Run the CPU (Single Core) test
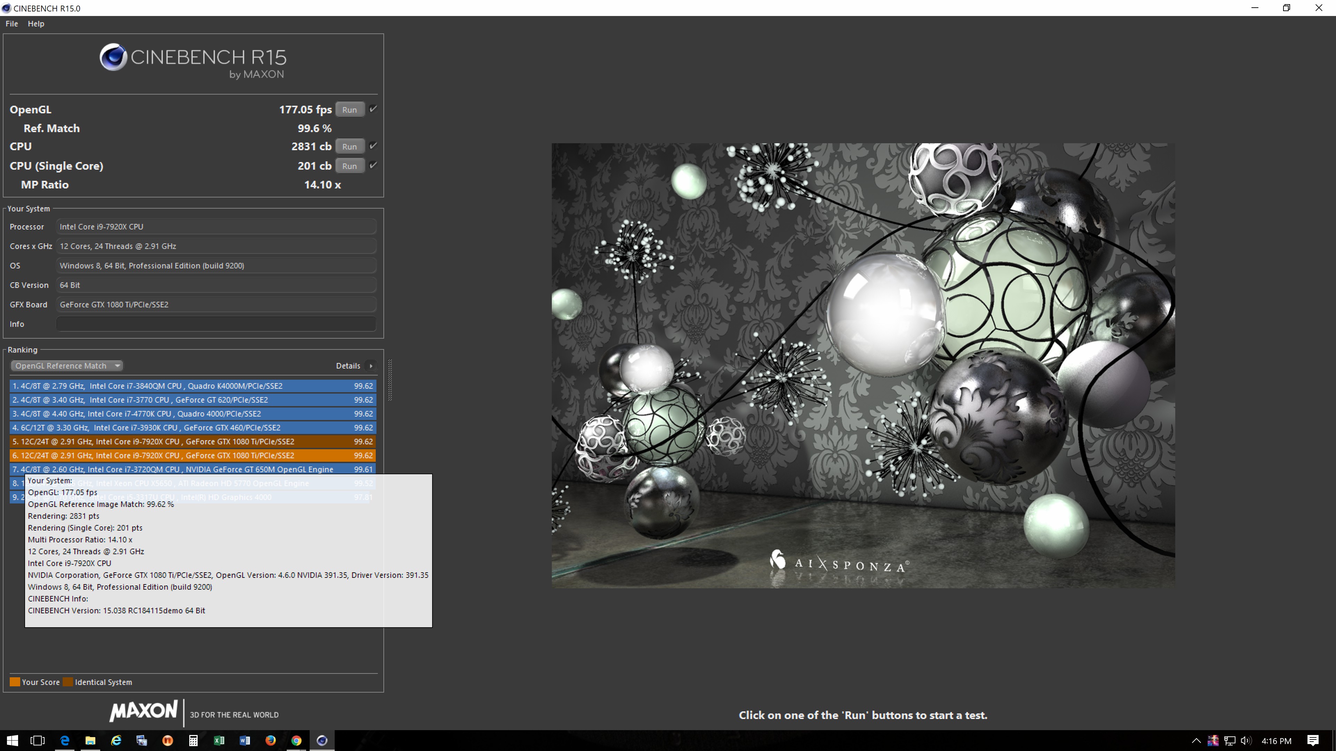 coord(350,166)
